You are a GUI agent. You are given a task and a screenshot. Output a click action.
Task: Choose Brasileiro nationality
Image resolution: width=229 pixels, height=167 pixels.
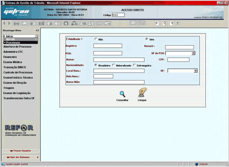coord(96,65)
